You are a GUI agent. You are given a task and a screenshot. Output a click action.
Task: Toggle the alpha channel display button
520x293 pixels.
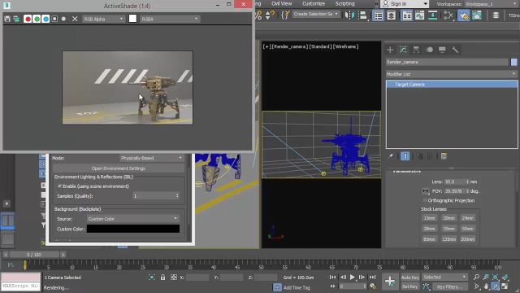click(54, 19)
